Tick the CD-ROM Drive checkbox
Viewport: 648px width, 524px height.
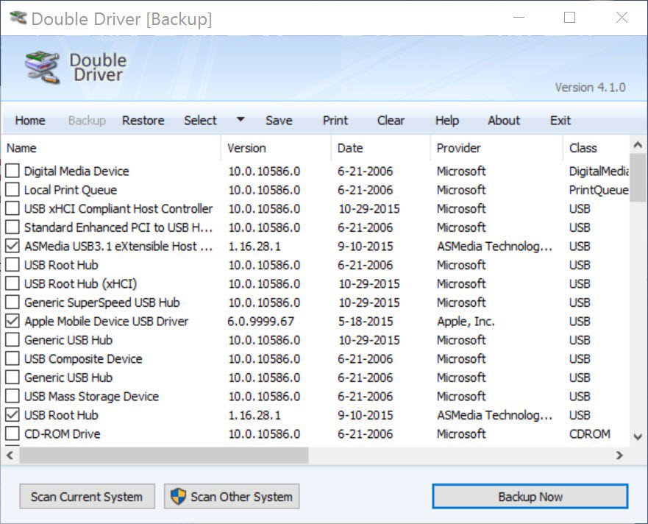click(13, 433)
